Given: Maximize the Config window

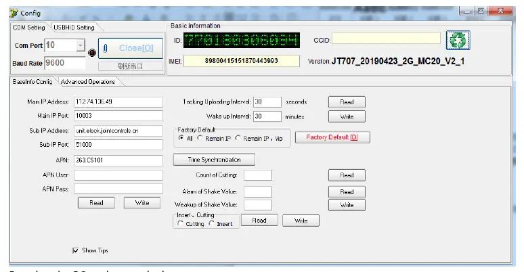Looking at the screenshot, I should click(x=481, y=11).
